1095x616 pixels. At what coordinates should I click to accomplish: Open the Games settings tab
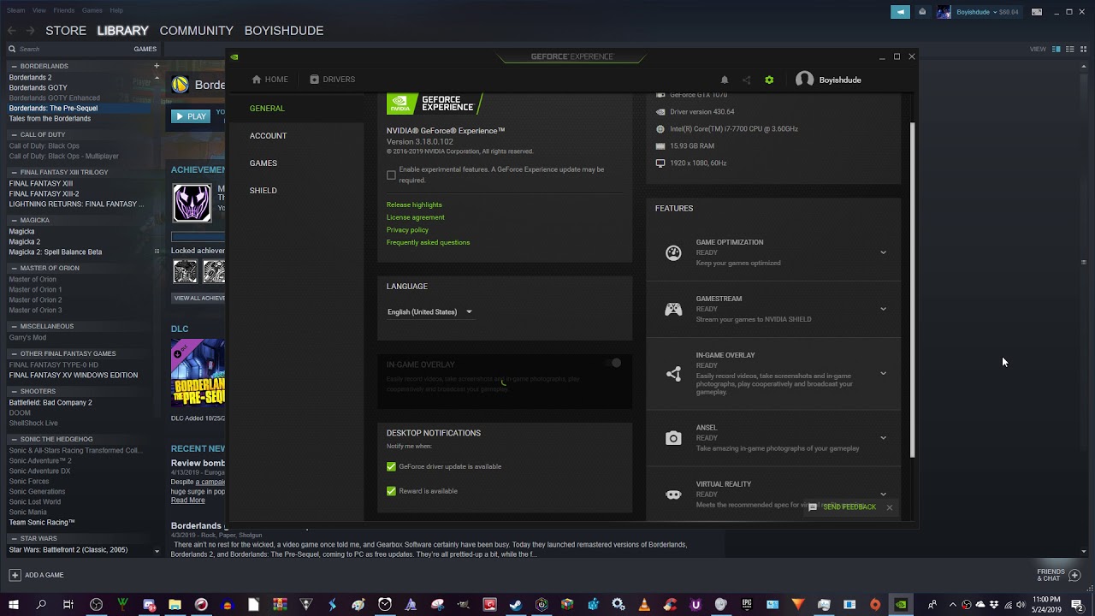coord(263,163)
